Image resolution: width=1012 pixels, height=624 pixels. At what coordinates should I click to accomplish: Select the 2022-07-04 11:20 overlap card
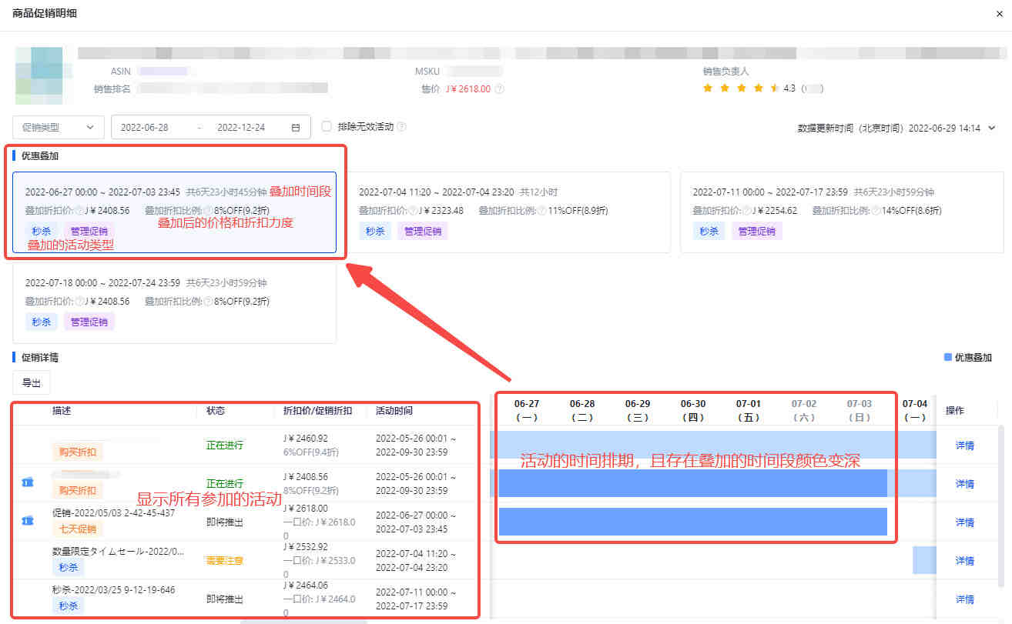click(x=508, y=212)
